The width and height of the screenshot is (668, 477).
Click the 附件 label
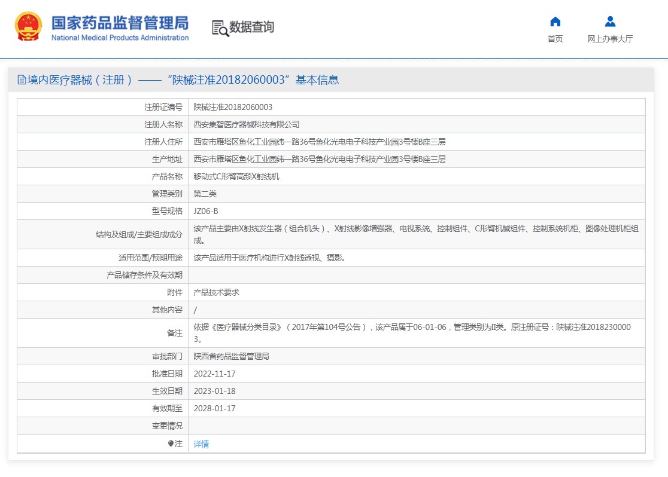pos(175,292)
